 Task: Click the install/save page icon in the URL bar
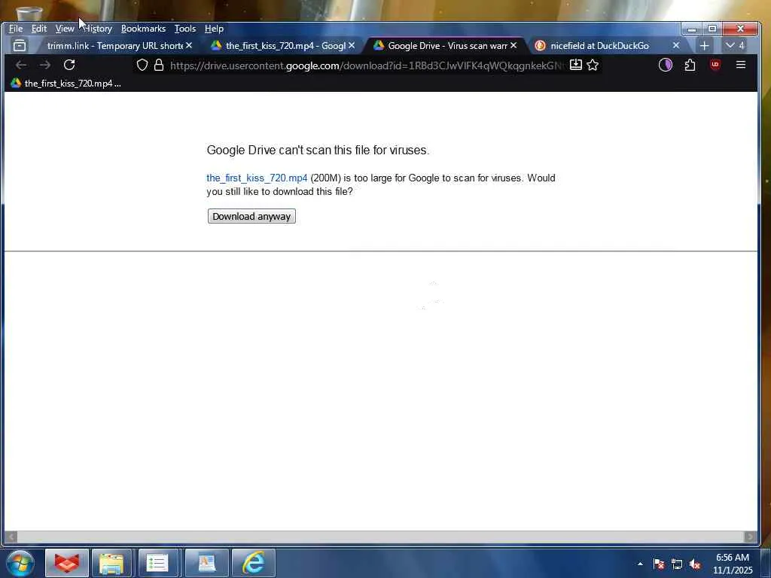(x=576, y=65)
